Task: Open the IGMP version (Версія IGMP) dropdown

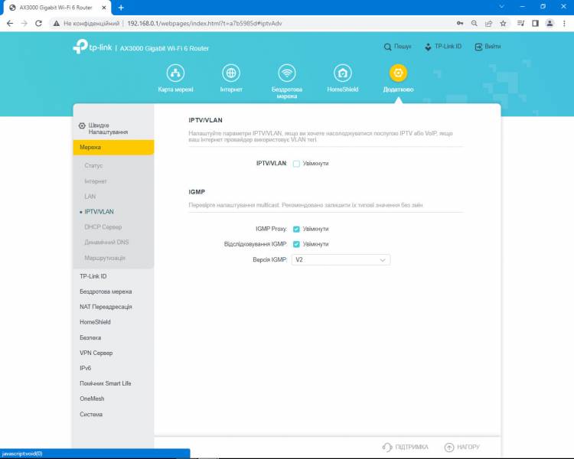Action: coord(341,260)
